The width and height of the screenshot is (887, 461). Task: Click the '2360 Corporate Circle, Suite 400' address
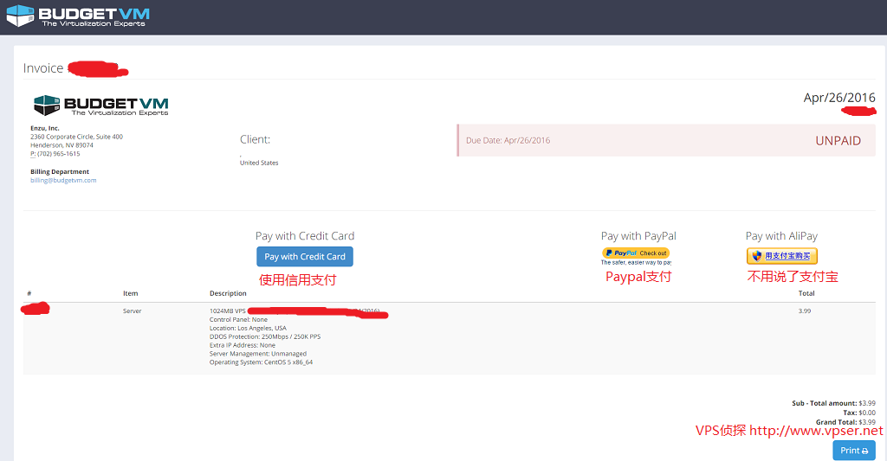click(x=76, y=137)
